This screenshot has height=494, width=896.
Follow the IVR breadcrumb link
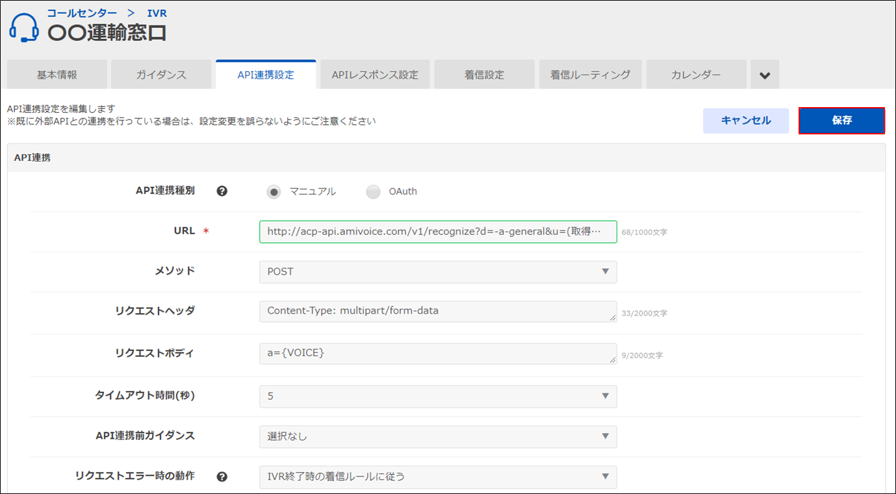pyautogui.click(x=157, y=13)
